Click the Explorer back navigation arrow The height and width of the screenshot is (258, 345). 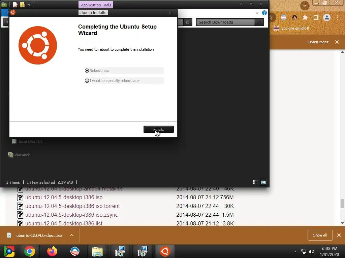pos(6,22)
